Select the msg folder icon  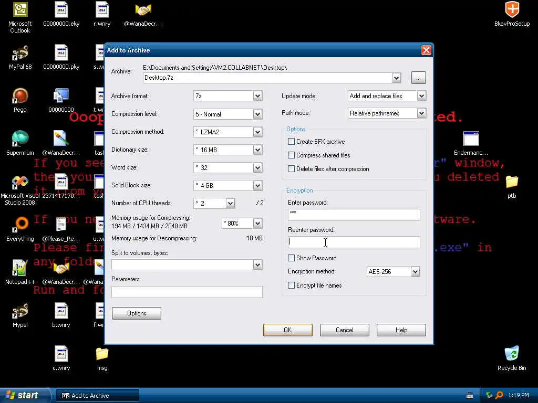(102, 354)
